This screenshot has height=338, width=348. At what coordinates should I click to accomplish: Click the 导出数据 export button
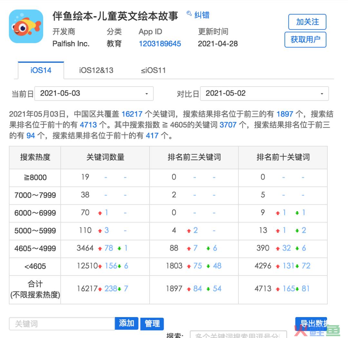(x=311, y=324)
